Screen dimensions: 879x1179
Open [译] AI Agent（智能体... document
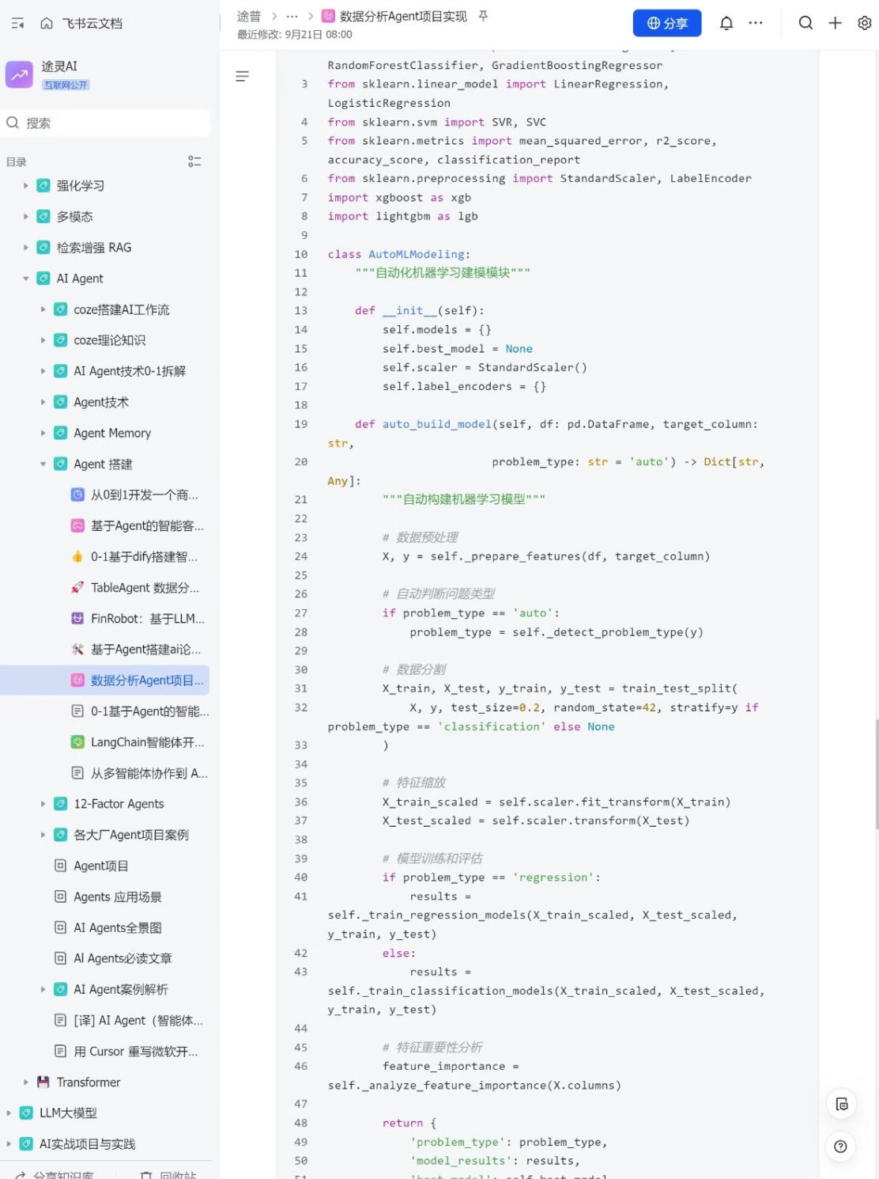138,1020
